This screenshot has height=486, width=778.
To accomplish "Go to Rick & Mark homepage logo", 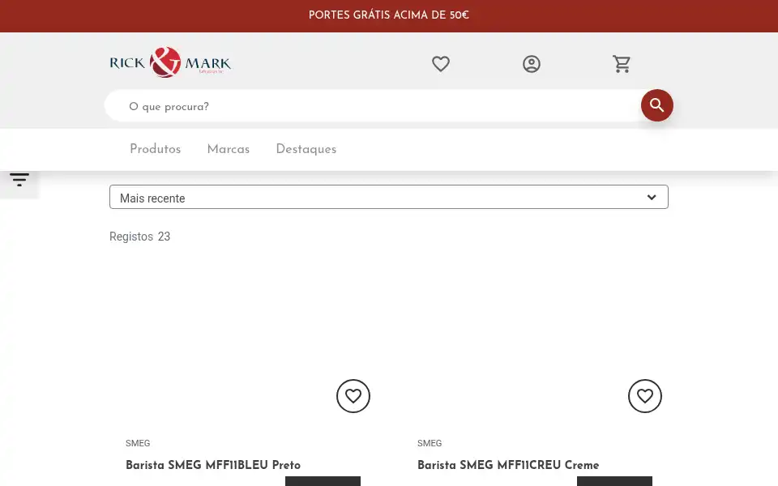I will pos(170,62).
